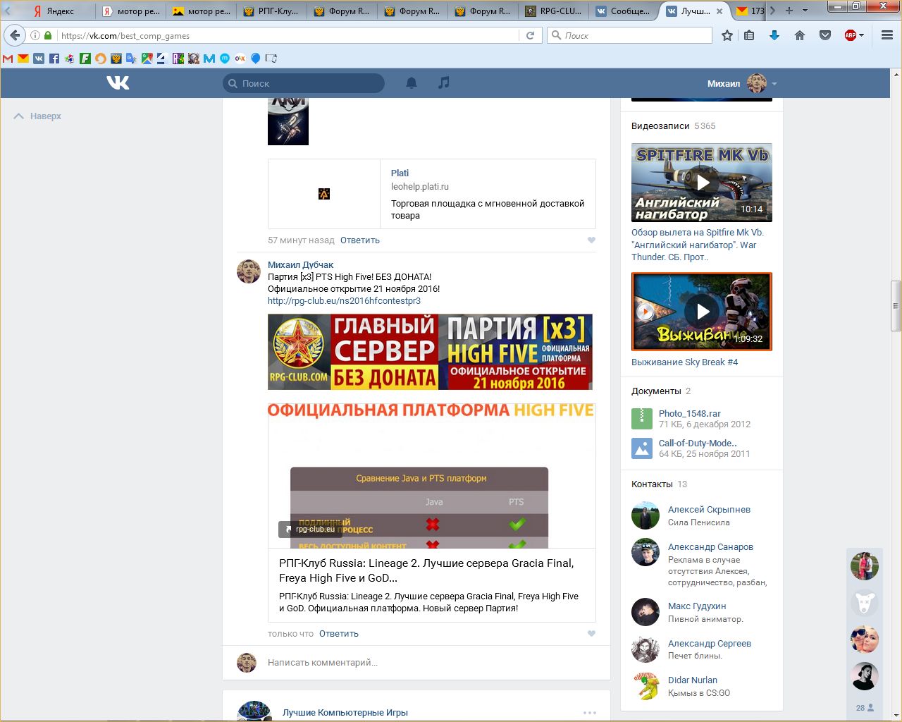Open the Документы section header
The width and height of the screenshot is (902, 722).
[656, 391]
